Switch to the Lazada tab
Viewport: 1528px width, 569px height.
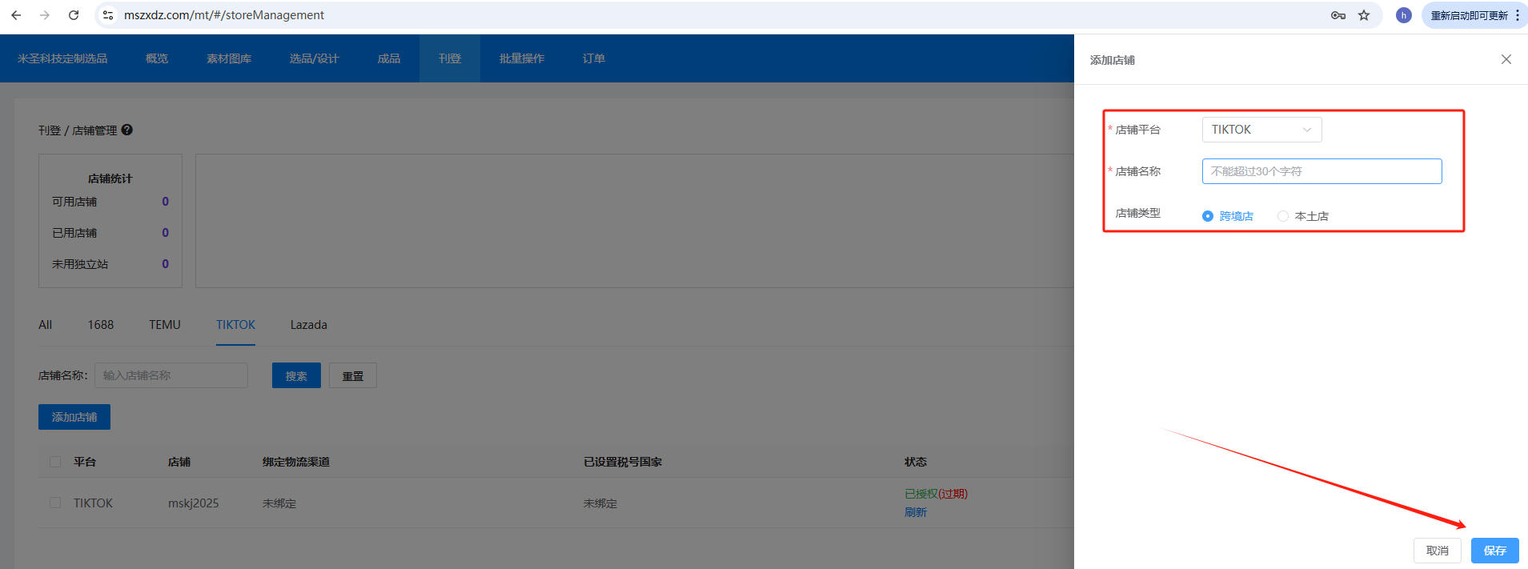308,325
